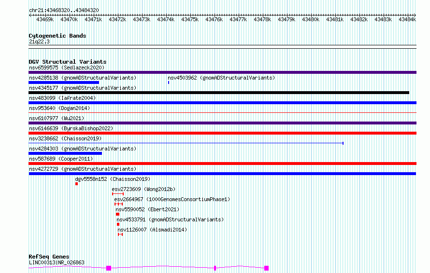Open nsv3238662 (Chaisson2019) label

[x=65, y=138]
